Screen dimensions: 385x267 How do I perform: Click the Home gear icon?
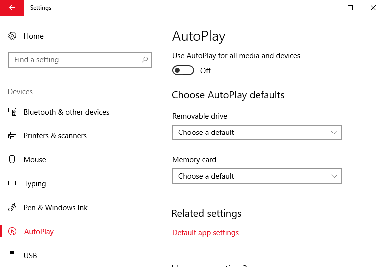click(13, 36)
